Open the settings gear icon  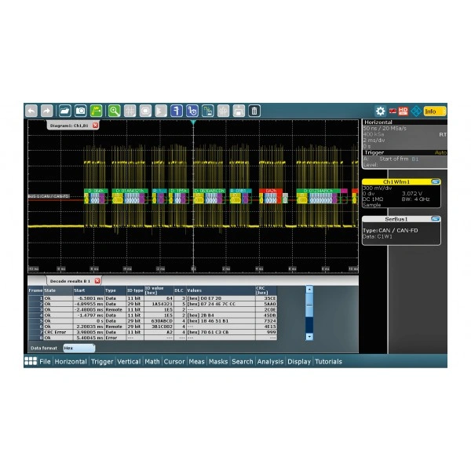coord(380,111)
